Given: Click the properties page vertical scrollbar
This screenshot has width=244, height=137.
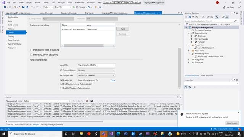Looking at the screenshot, I should coord(180,68).
